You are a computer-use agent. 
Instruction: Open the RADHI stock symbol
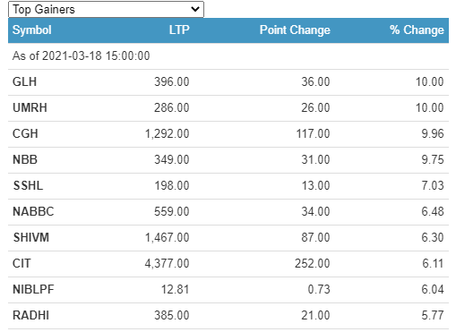pos(30,315)
